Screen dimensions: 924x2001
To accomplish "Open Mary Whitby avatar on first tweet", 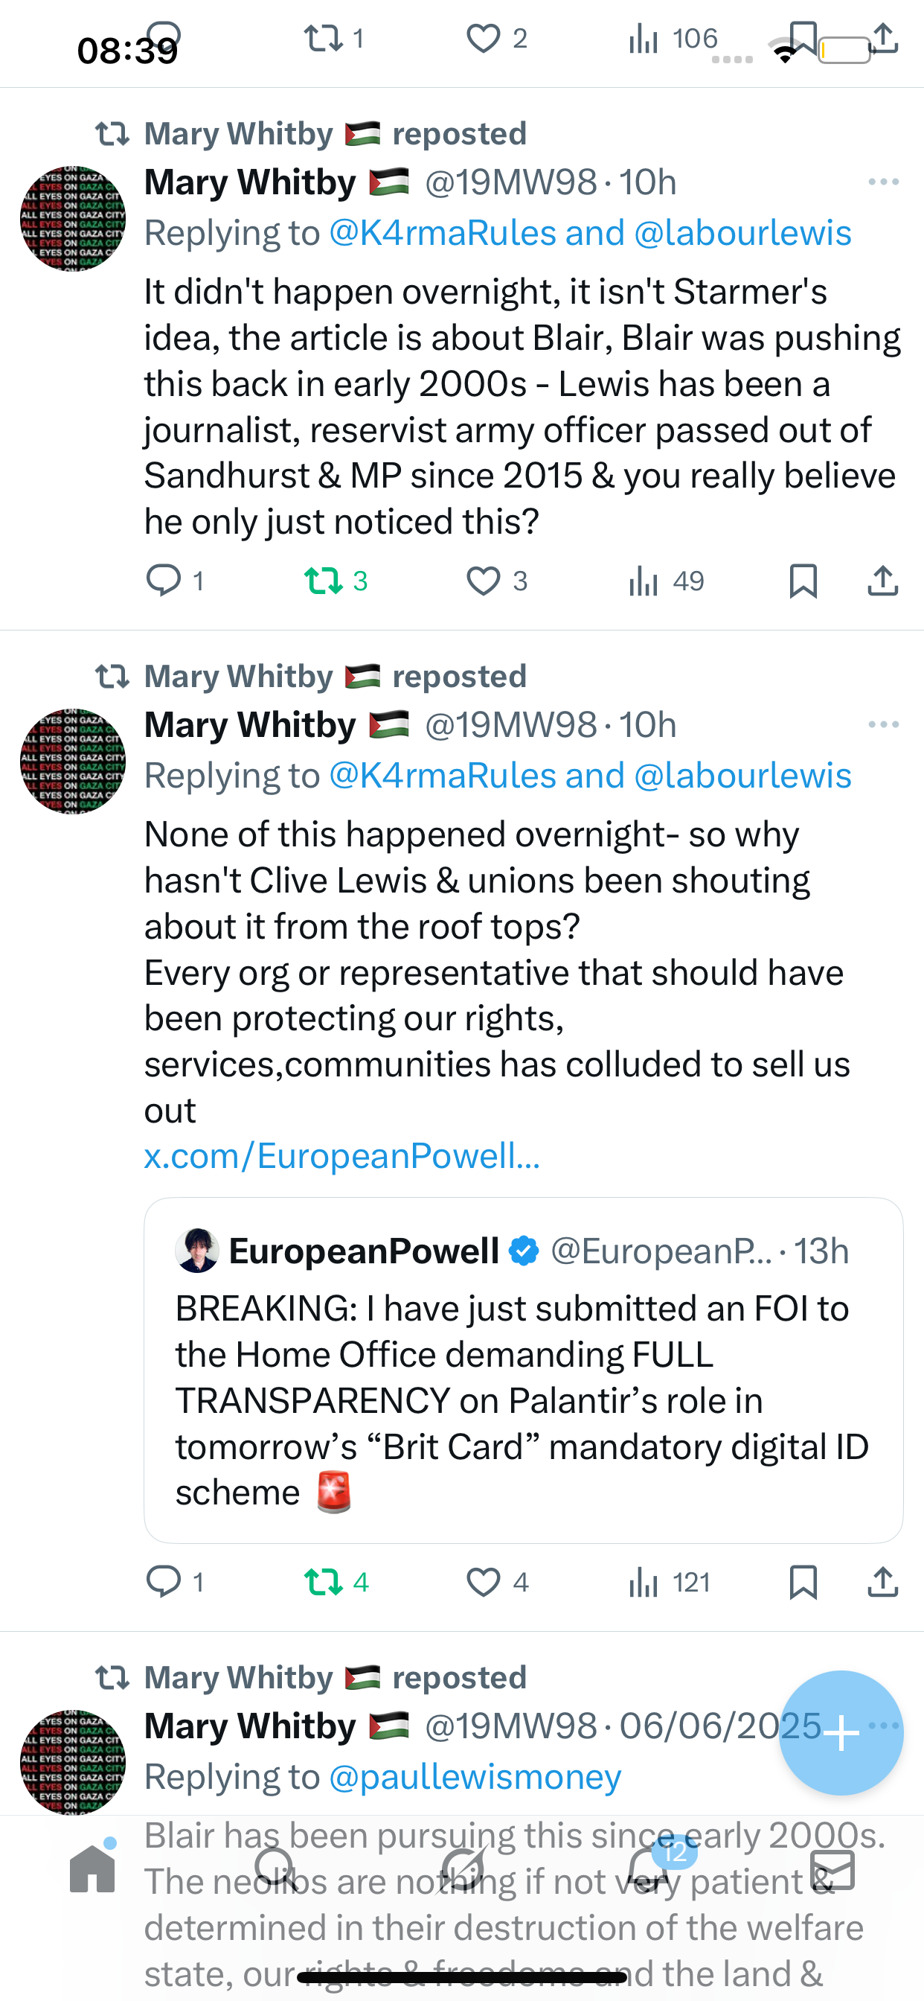I will point(73,217).
